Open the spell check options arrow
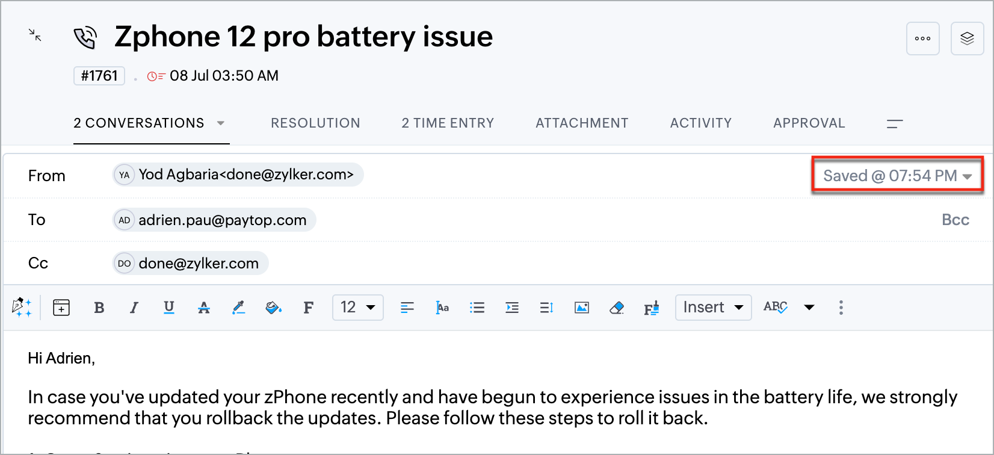The height and width of the screenshot is (455, 994). tap(809, 308)
